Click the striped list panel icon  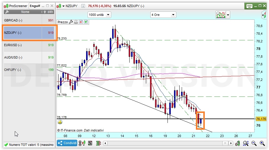click(x=90, y=143)
